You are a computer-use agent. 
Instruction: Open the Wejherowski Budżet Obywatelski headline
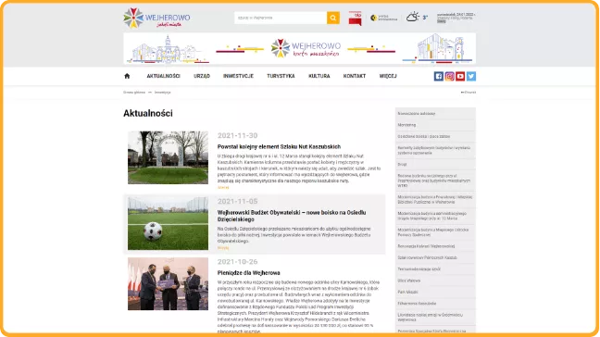(292, 216)
